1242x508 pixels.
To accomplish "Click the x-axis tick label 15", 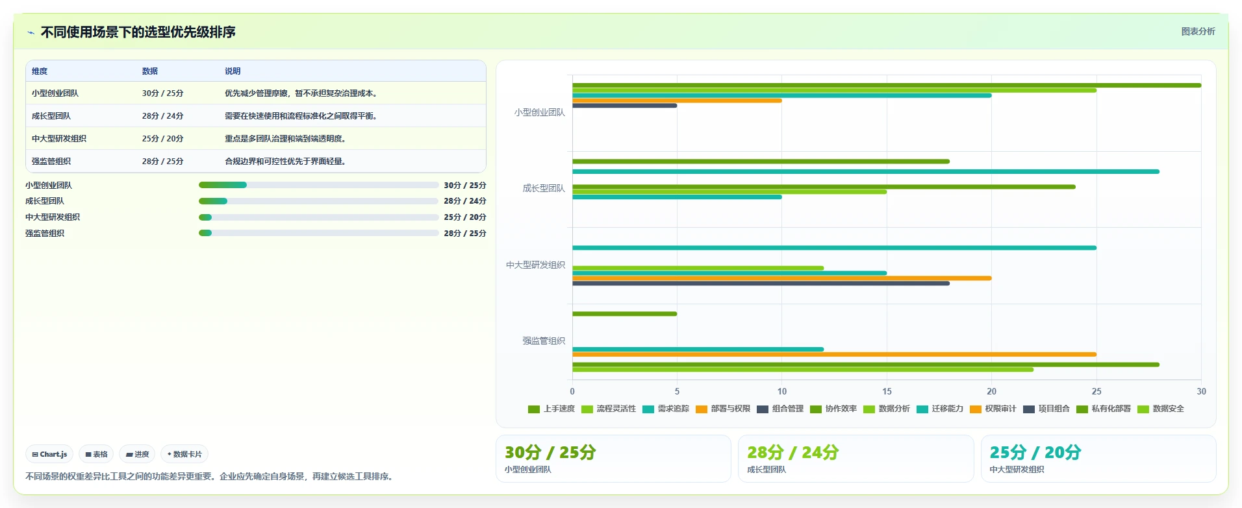I will tap(887, 391).
